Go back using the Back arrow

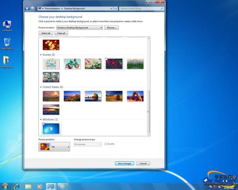coord(27,9)
